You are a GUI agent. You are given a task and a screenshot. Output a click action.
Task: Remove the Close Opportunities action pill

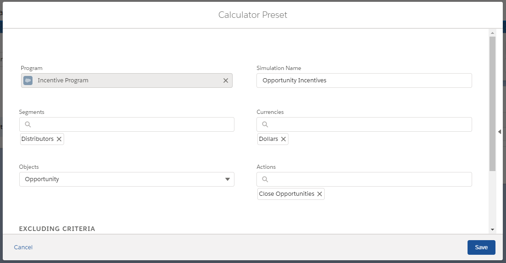tap(320, 193)
